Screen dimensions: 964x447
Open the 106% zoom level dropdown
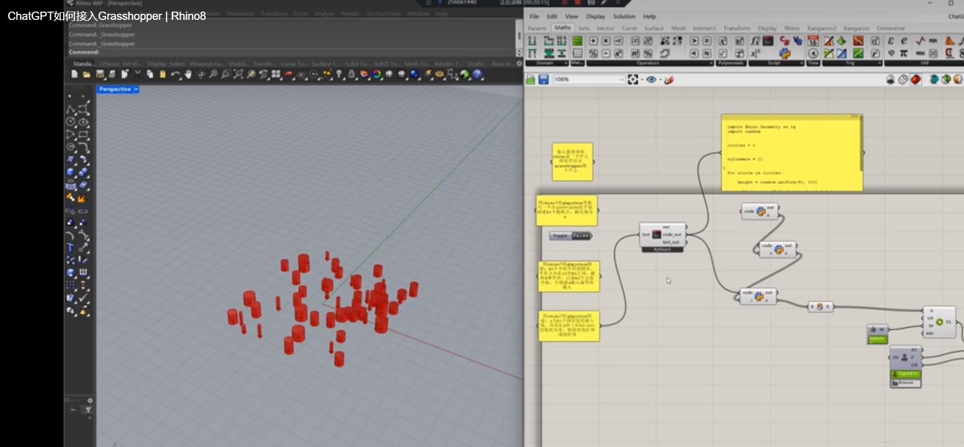[x=622, y=80]
